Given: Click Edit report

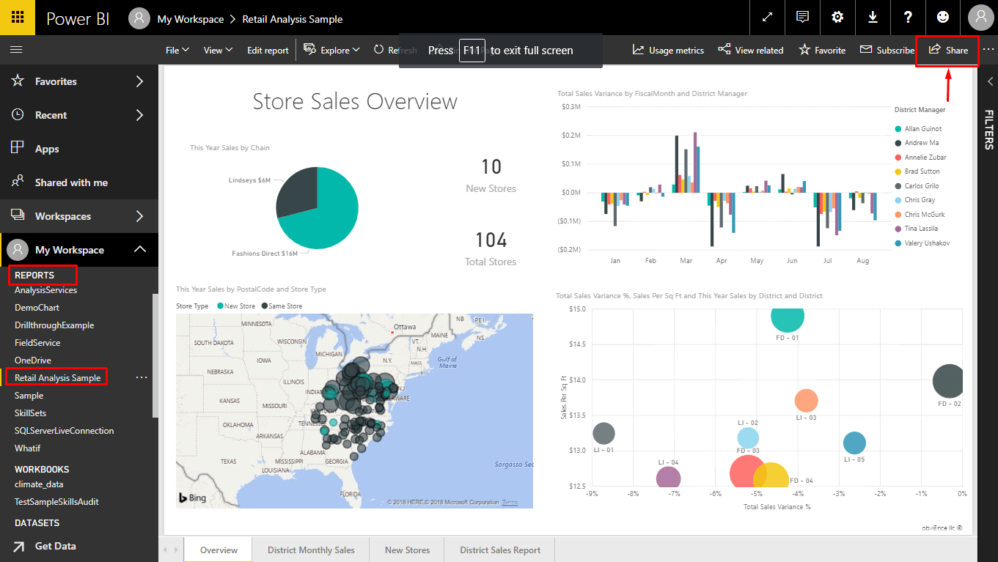Looking at the screenshot, I should tap(268, 50).
